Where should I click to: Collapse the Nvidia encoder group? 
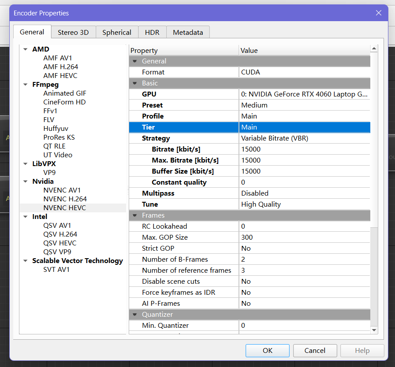(26, 181)
